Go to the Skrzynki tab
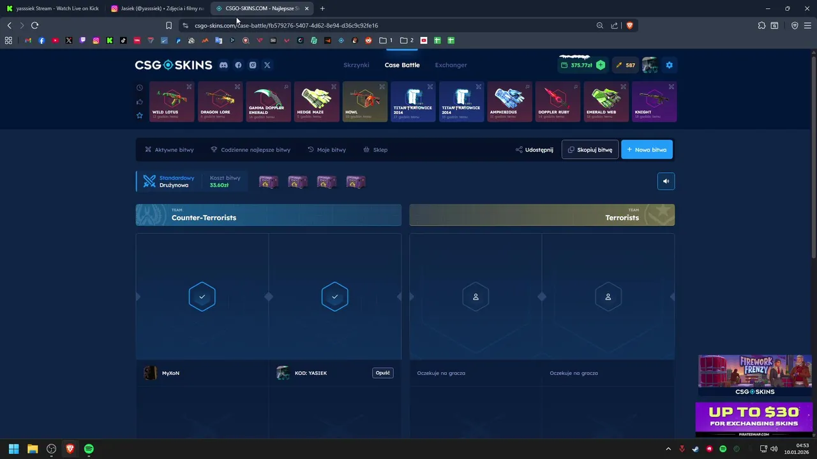 pos(356,65)
